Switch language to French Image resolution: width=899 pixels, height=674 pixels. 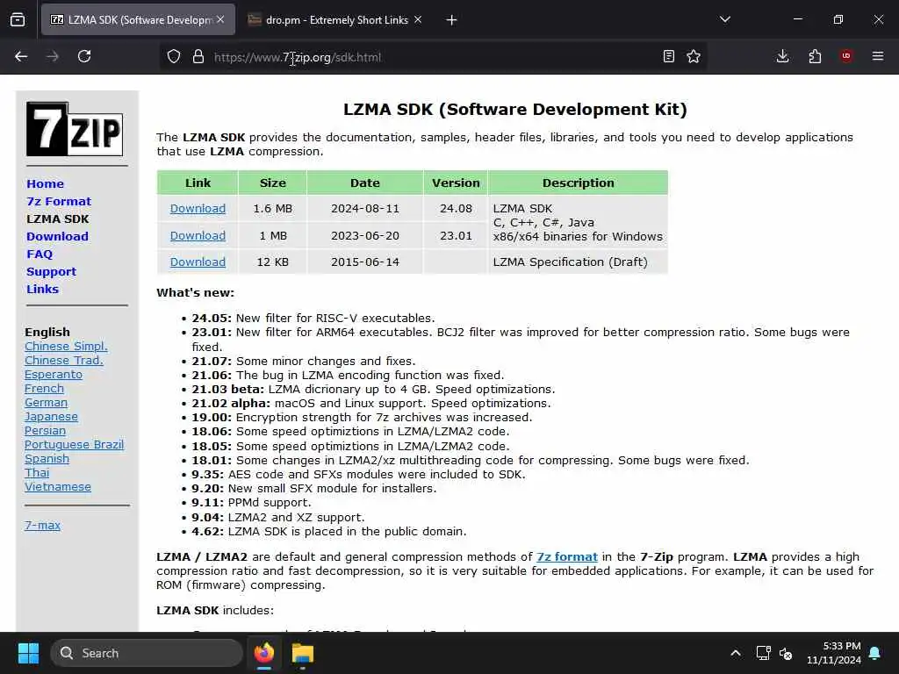click(x=44, y=389)
